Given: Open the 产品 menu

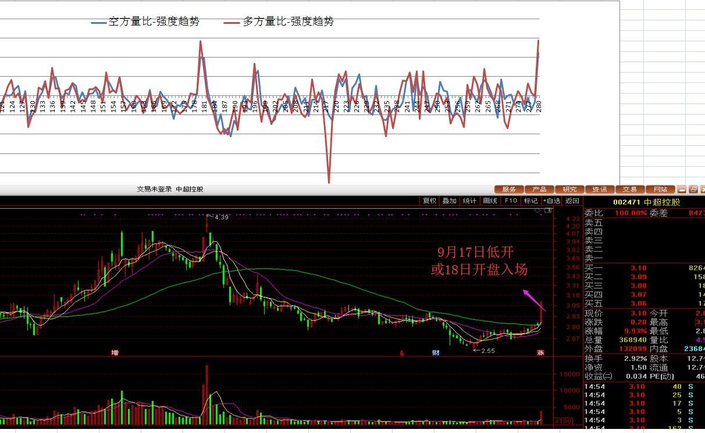Looking at the screenshot, I should click(x=539, y=189).
